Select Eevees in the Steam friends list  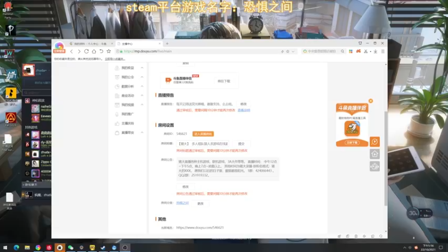pyautogui.click(x=41, y=118)
